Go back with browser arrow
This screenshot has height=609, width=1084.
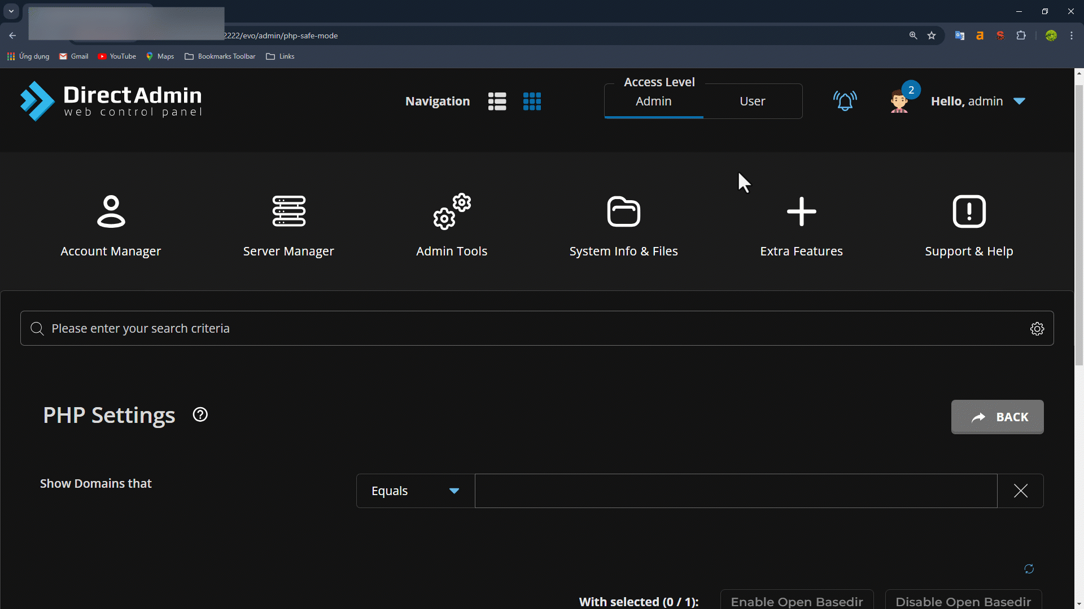(x=12, y=36)
